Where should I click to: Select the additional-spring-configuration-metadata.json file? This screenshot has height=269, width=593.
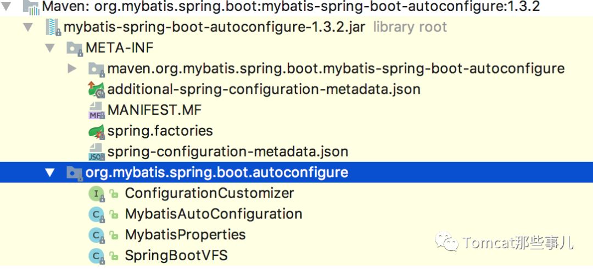click(264, 89)
